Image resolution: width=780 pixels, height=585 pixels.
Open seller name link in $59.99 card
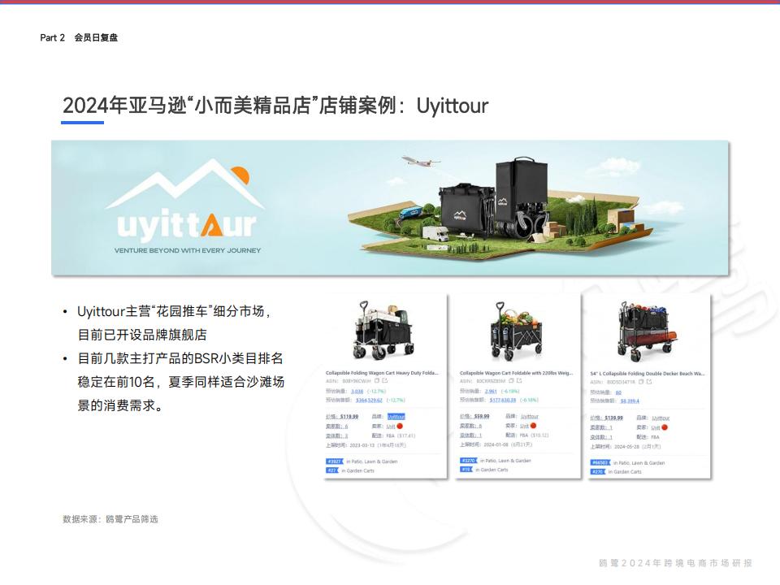coord(524,426)
